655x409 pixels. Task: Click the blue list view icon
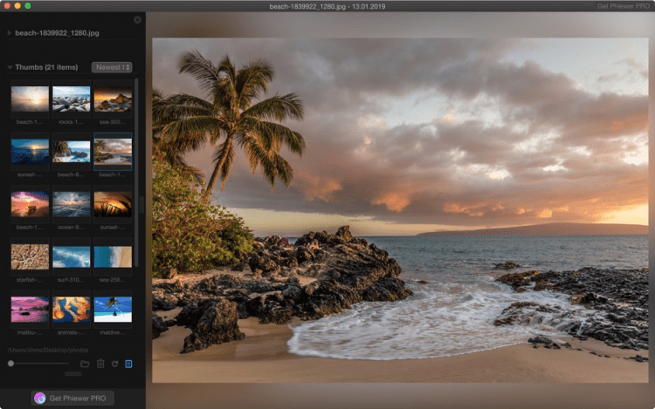click(128, 363)
